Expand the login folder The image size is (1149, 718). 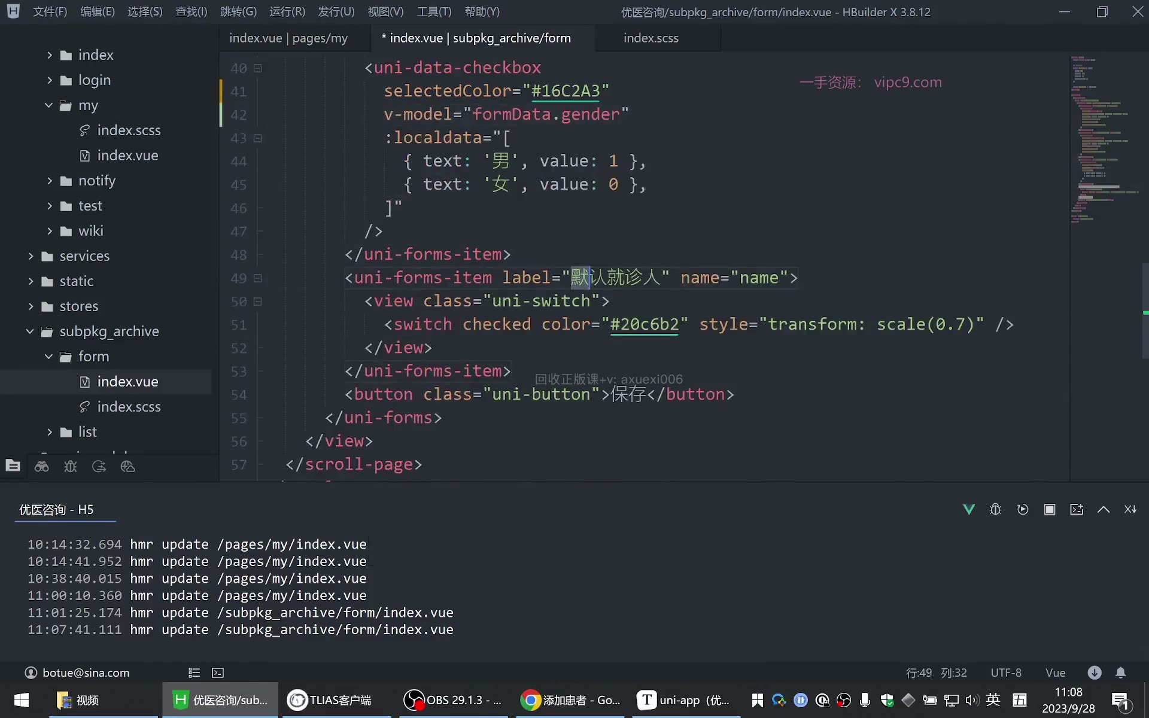click(x=50, y=80)
